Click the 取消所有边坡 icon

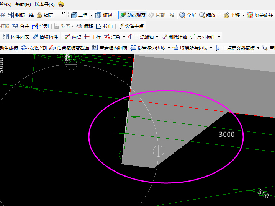[x=175, y=48]
